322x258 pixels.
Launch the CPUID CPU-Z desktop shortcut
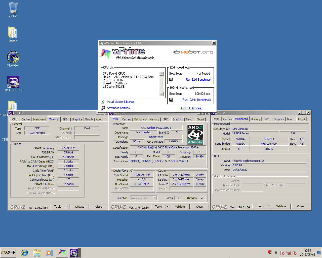pyautogui.click(x=13, y=84)
